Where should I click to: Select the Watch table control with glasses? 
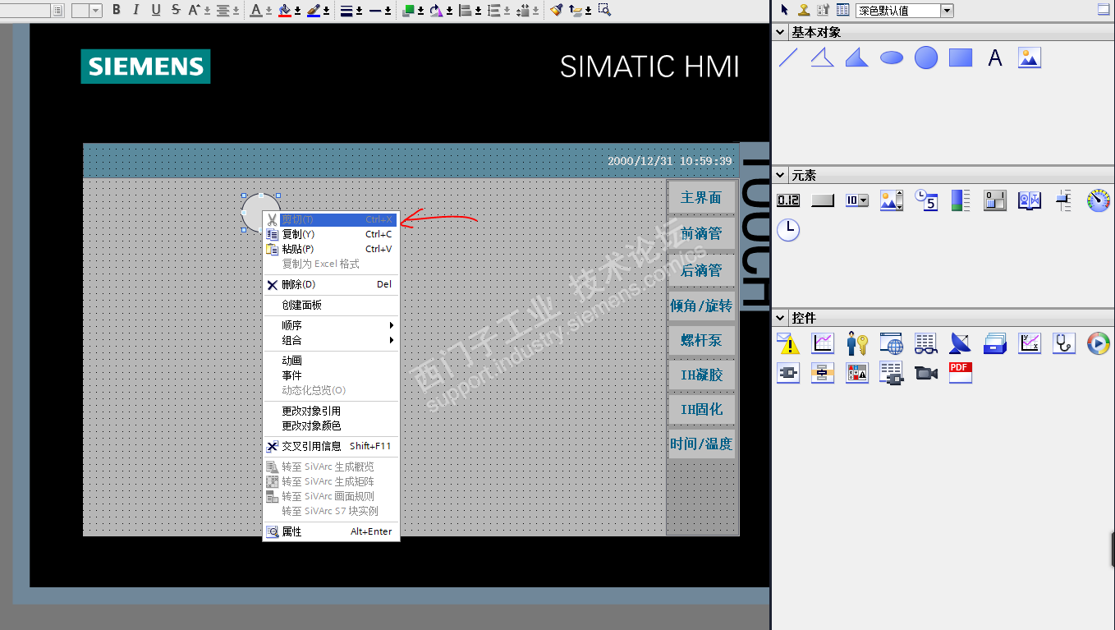pos(926,343)
